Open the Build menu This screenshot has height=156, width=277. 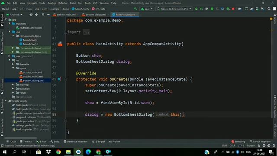pyautogui.click(x=73, y=3)
